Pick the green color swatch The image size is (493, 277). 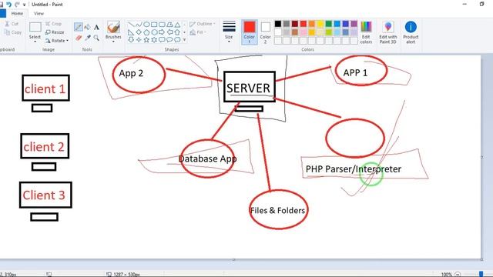pos(329,24)
